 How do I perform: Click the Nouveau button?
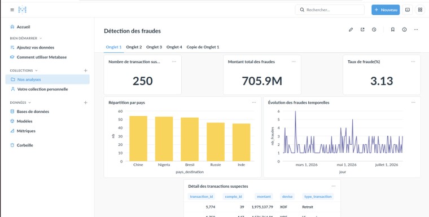[x=386, y=10]
